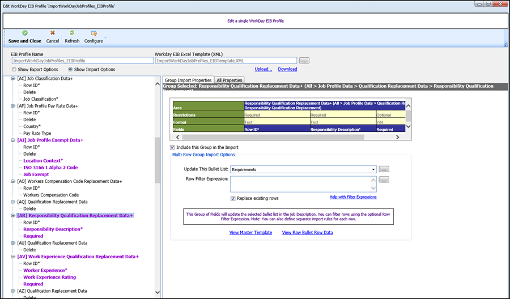Click the Save and Close label
This screenshot has height=299, width=510.
point(25,41)
